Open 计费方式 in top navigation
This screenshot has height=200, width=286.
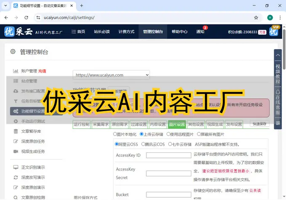[126, 32]
